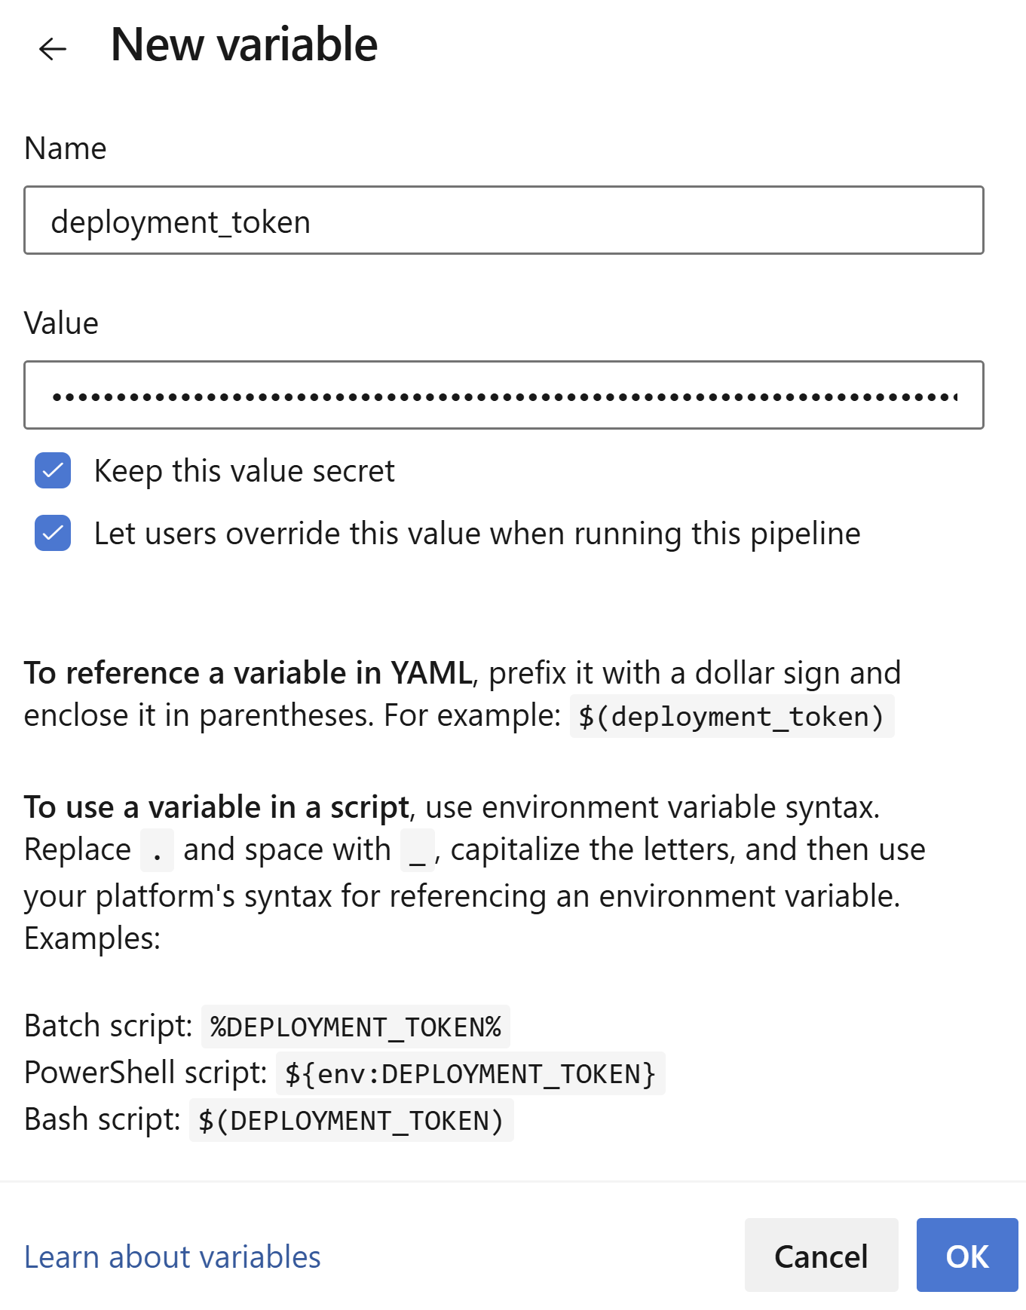The height and width of the screenshot is (1310, 1026).
Task: Click the Name input field with deployment_token
Action: (504, 220)
